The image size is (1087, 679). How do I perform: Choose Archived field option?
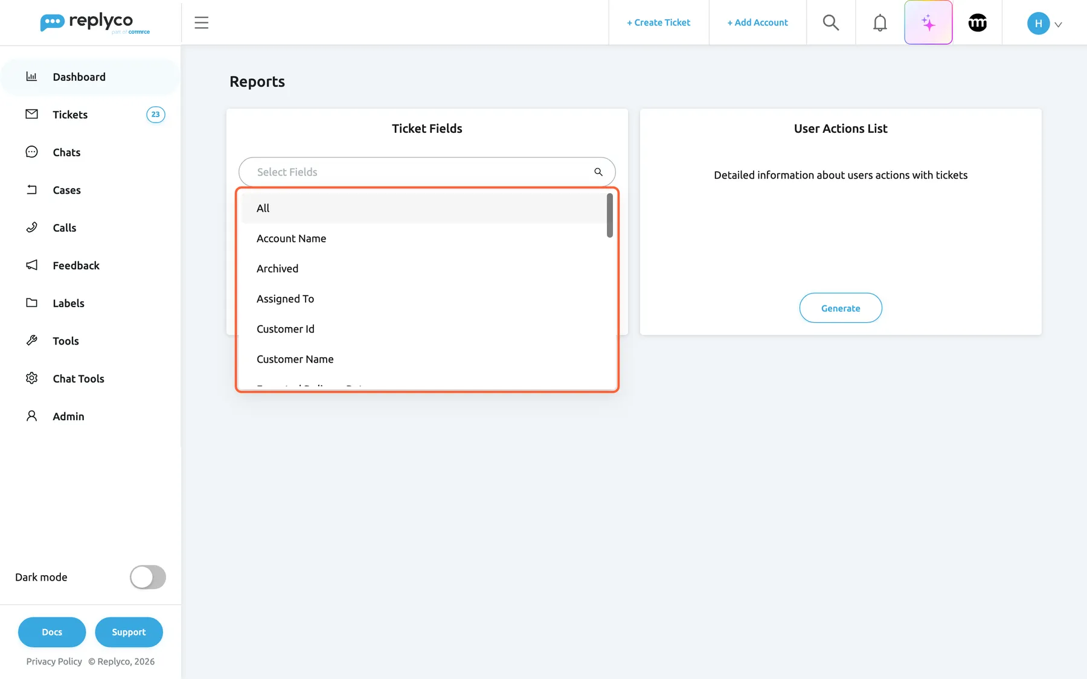click(x=424, y=269)
